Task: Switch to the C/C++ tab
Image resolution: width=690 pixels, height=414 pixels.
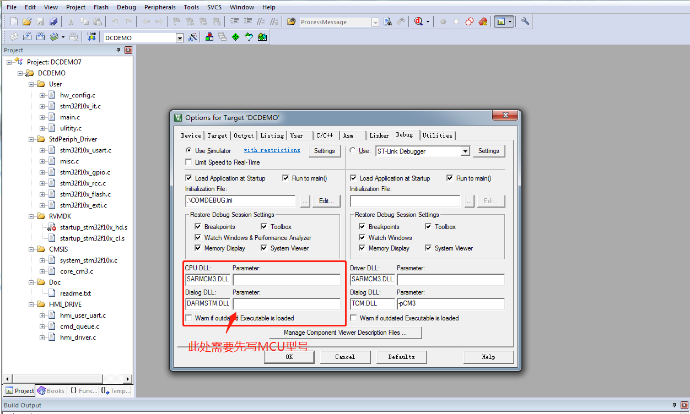Action: (324, 135)
